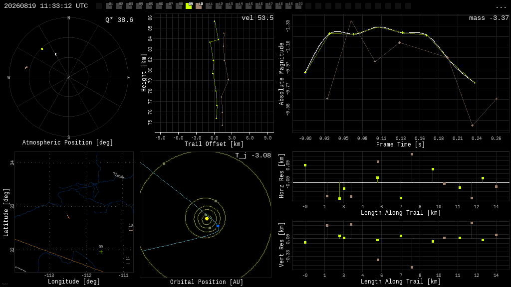Click the Atmospheric Position [deg] label
511x287 pixels.
[x=67, y=143]
